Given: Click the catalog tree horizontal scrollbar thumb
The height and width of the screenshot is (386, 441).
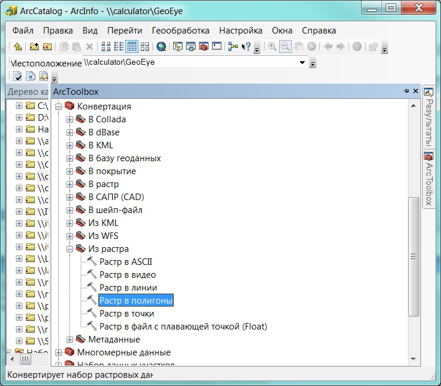Looking at the screenshot, I should (25, 359).
